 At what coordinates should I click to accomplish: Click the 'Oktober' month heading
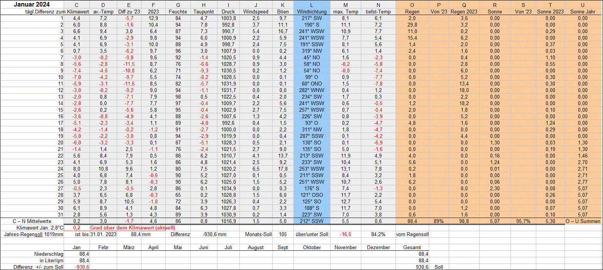312,247
